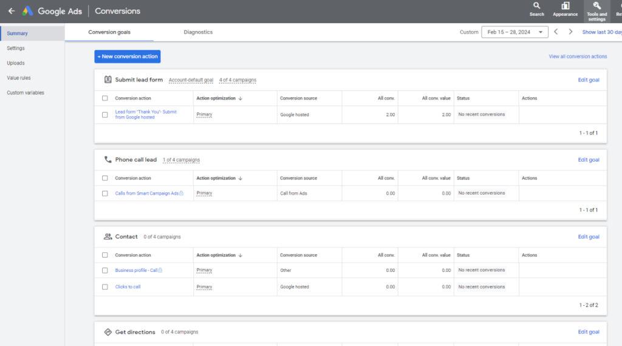
Task: Open Summary in the sidebar
Action: pyautogui.click(x=33, y=33)
